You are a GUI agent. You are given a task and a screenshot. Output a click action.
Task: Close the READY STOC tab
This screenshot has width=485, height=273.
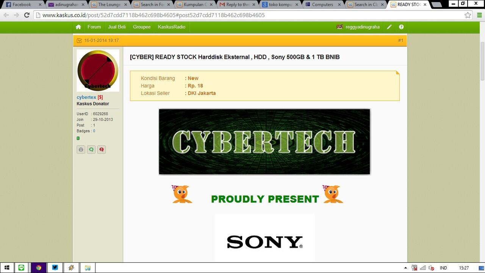click(425, 5)
